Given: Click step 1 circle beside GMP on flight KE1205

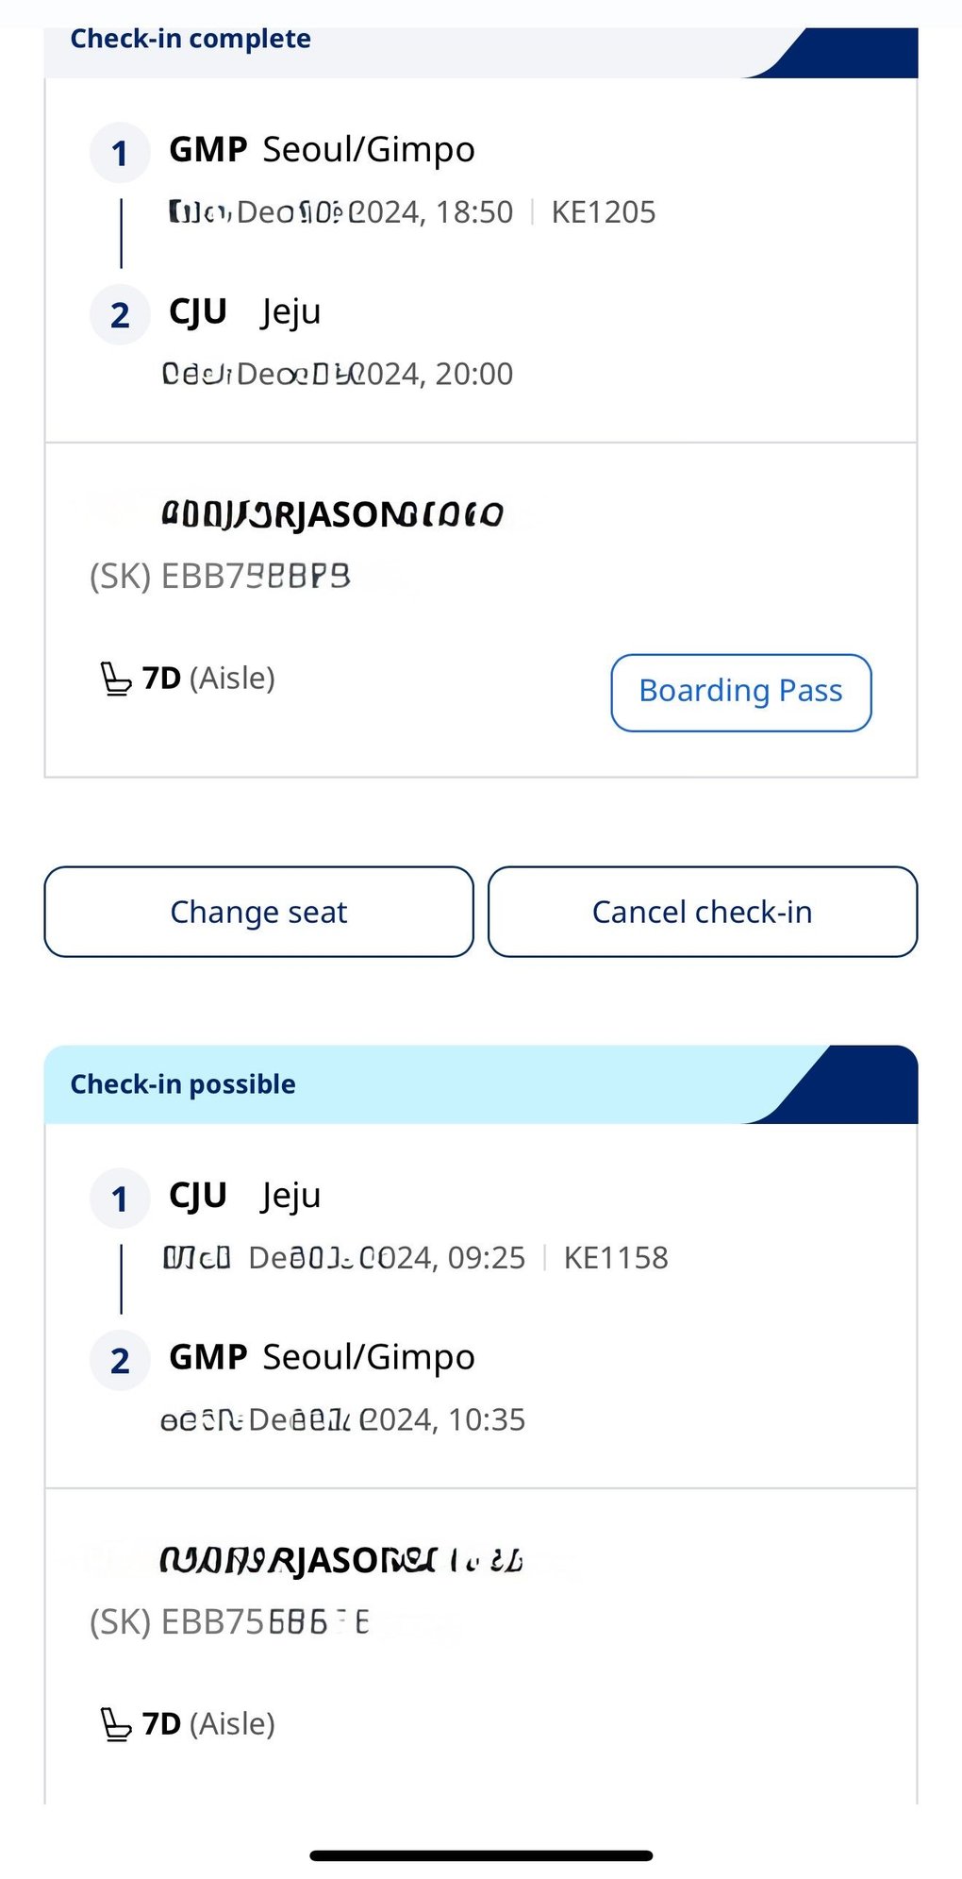Looking at the screenshot, I should click(120, 153).
